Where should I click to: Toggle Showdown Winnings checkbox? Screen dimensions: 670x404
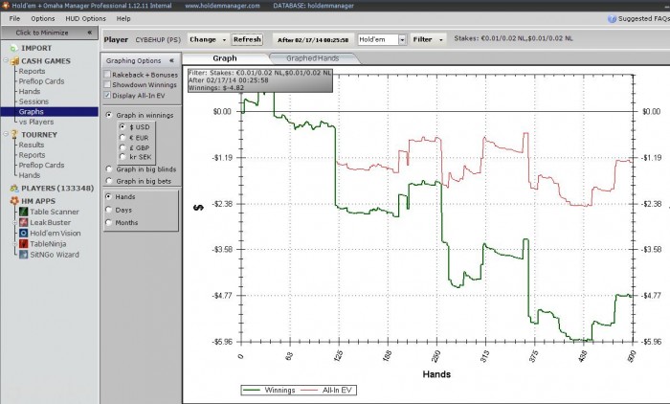tap(107, 85)
